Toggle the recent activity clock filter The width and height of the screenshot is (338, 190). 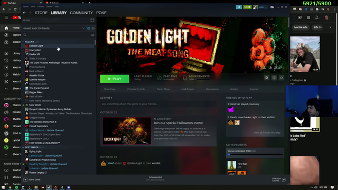click(89, 28)
